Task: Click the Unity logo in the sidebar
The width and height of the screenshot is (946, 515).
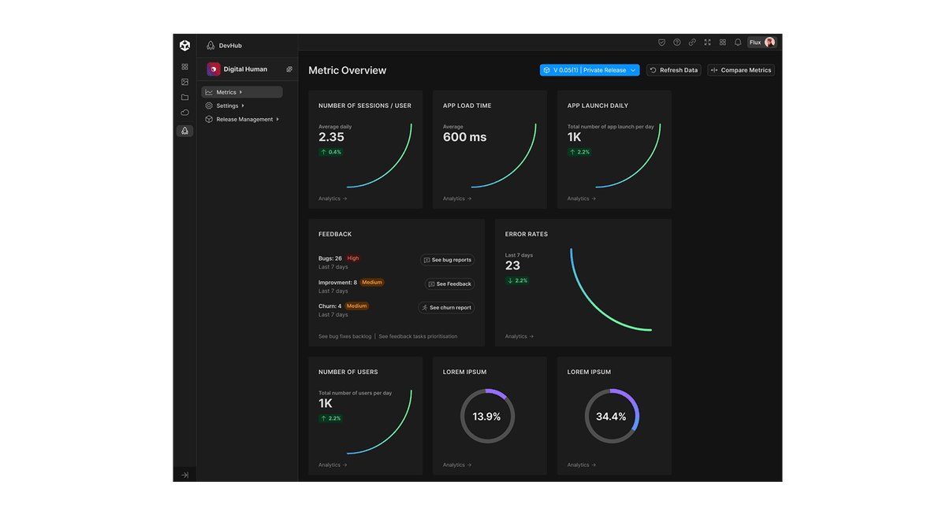Action: [184, 46]
